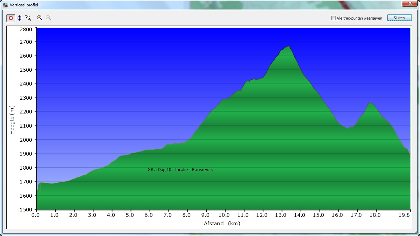
Task: Zoom in on the profile graph
Action: [40, 18]
